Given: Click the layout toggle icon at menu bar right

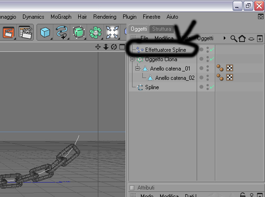Looking at the screenshot, I should click(261, 16).
